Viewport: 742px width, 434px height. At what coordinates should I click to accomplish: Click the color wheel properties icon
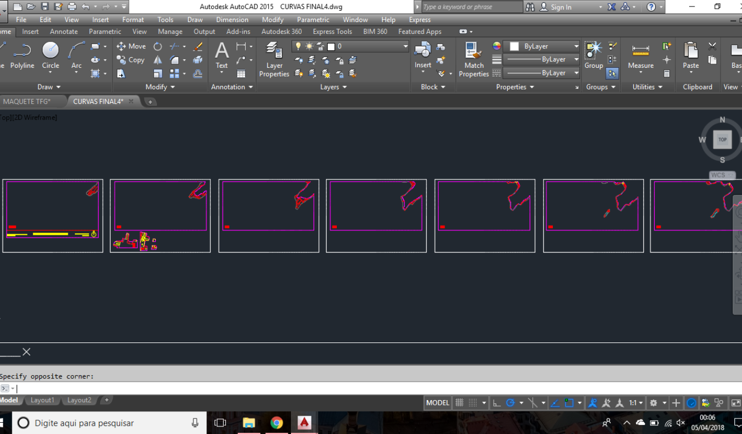(496, 46)
